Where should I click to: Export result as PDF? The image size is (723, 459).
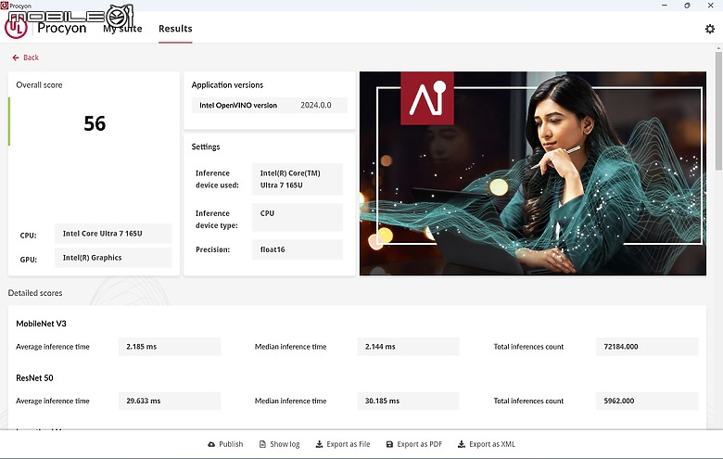[x=414, y=444]
